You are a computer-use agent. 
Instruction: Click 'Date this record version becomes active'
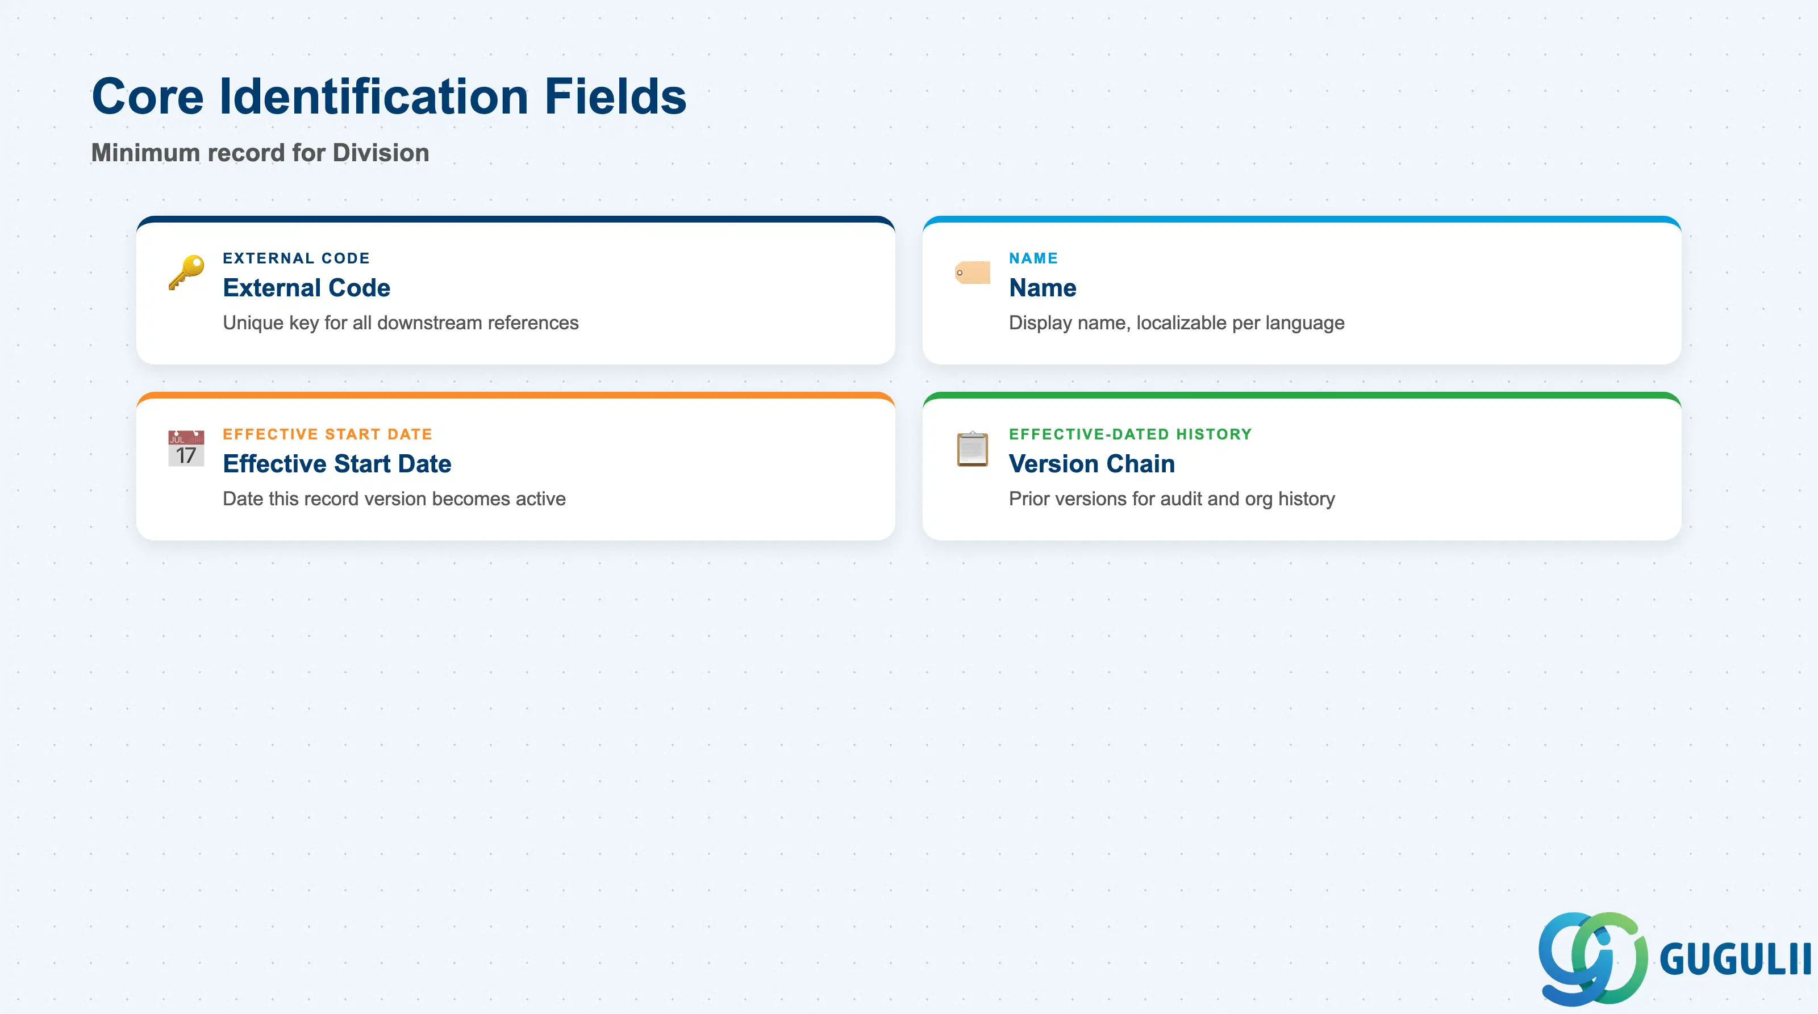pyautogui.click(x=394, y=498)
